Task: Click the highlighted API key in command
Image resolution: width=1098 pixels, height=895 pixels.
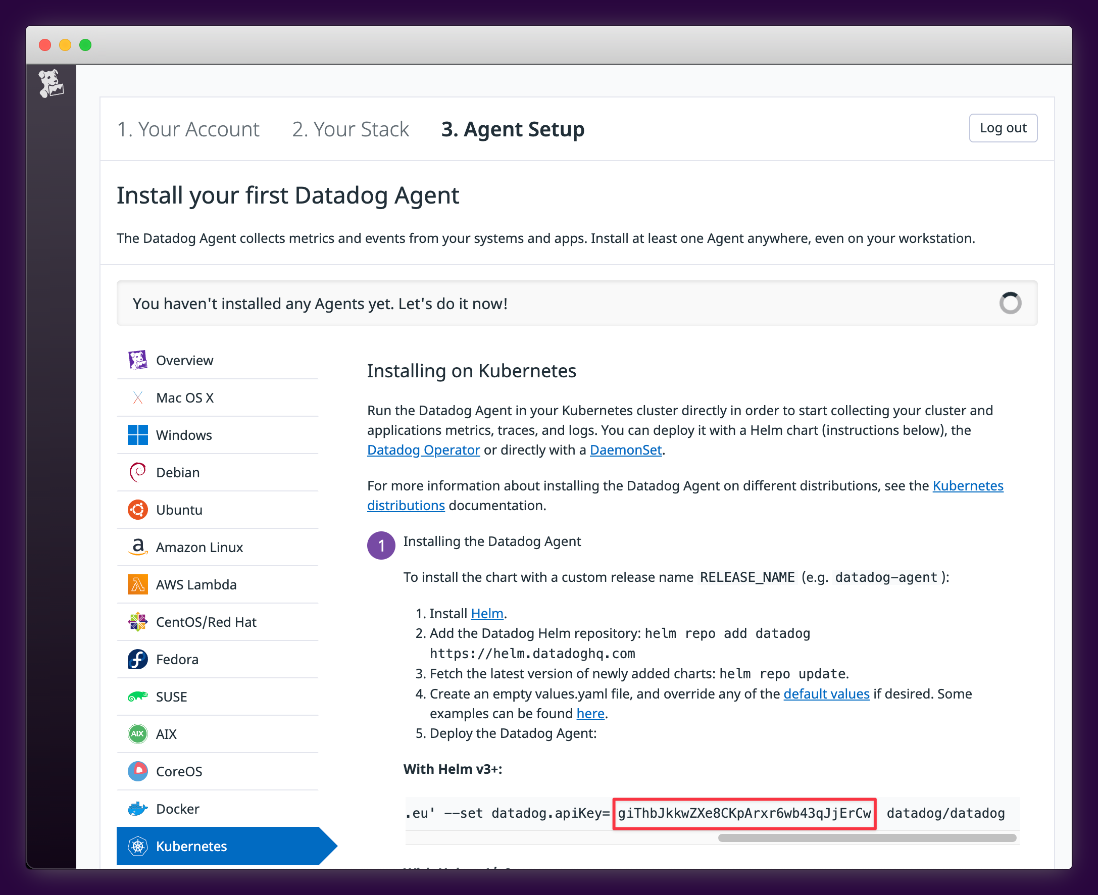Action: coord(744,814)
